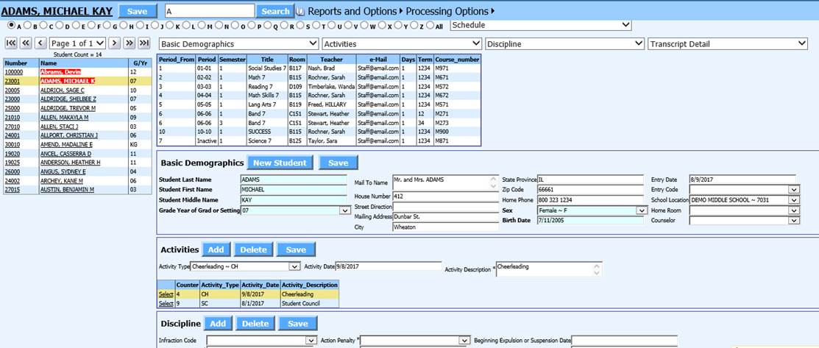Click the single-arrow previous page button
This screenshot has height=348, width=819.
(40, 44)
